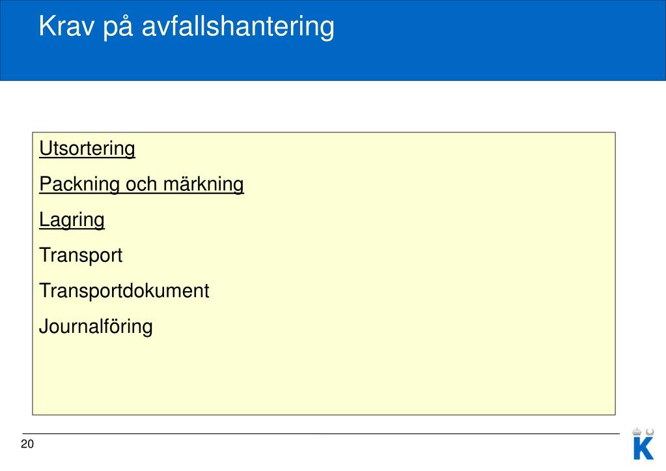The image size is (666, 471).
Task: Click the blue K logo
Action: pyautogui.click(x=643, y=448)
